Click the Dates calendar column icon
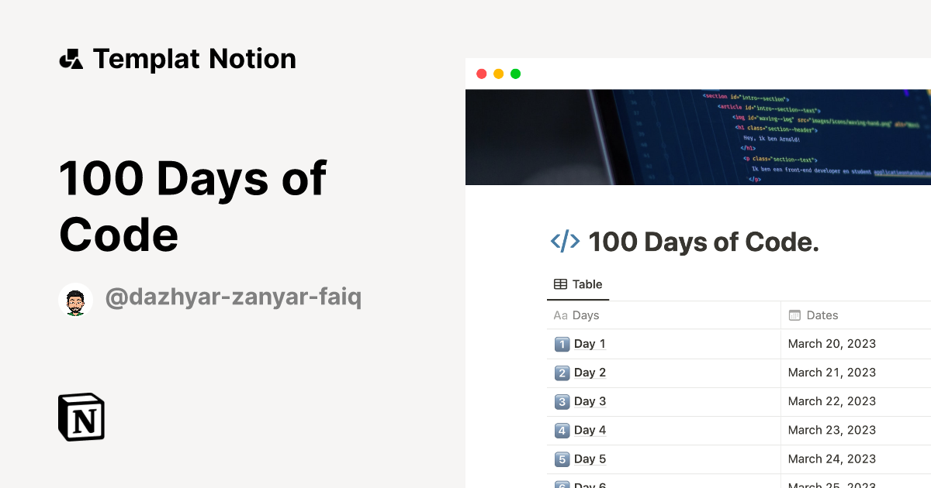This screenshot has height=488, width=931. (794, 315)
